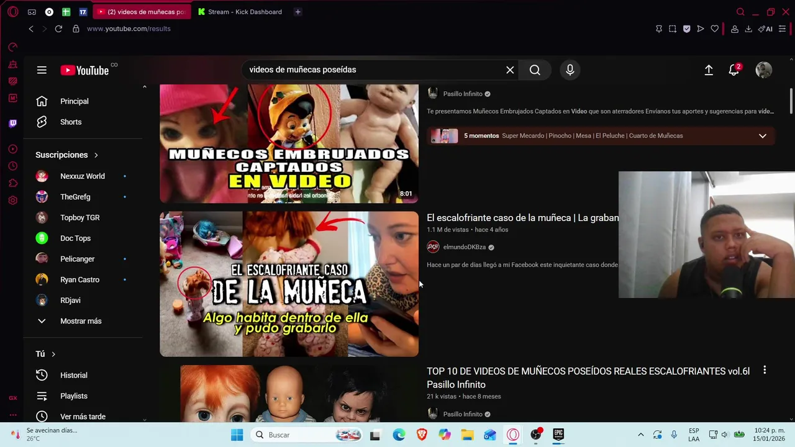The height and width of the screenshot is (447, 795).
Task: Start voice search with microphone
Action: 570,70
